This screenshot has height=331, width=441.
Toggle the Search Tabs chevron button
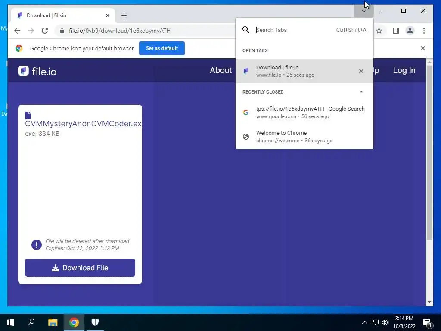click(363, 11)
